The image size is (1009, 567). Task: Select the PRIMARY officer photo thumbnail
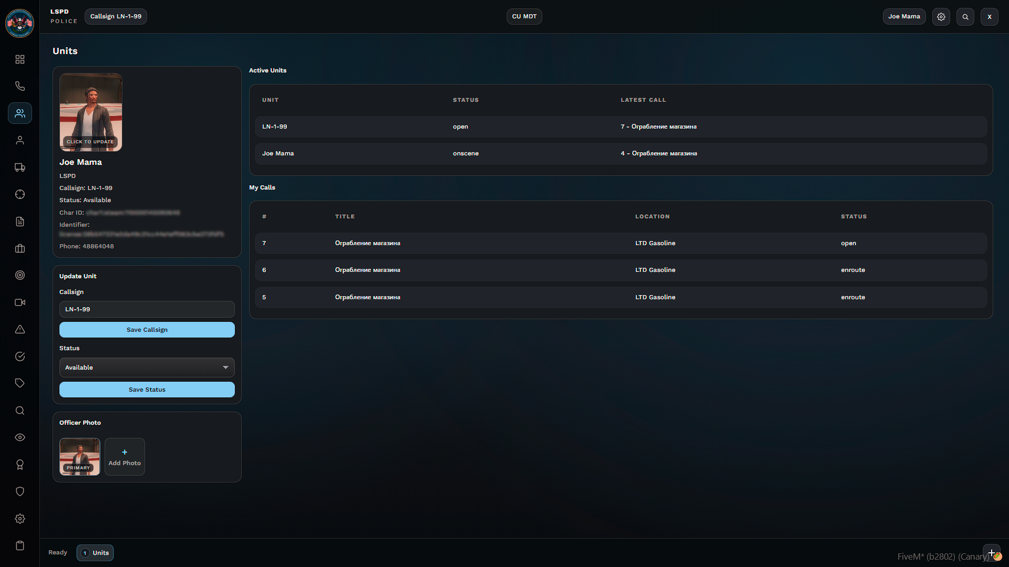click(79, 457)
